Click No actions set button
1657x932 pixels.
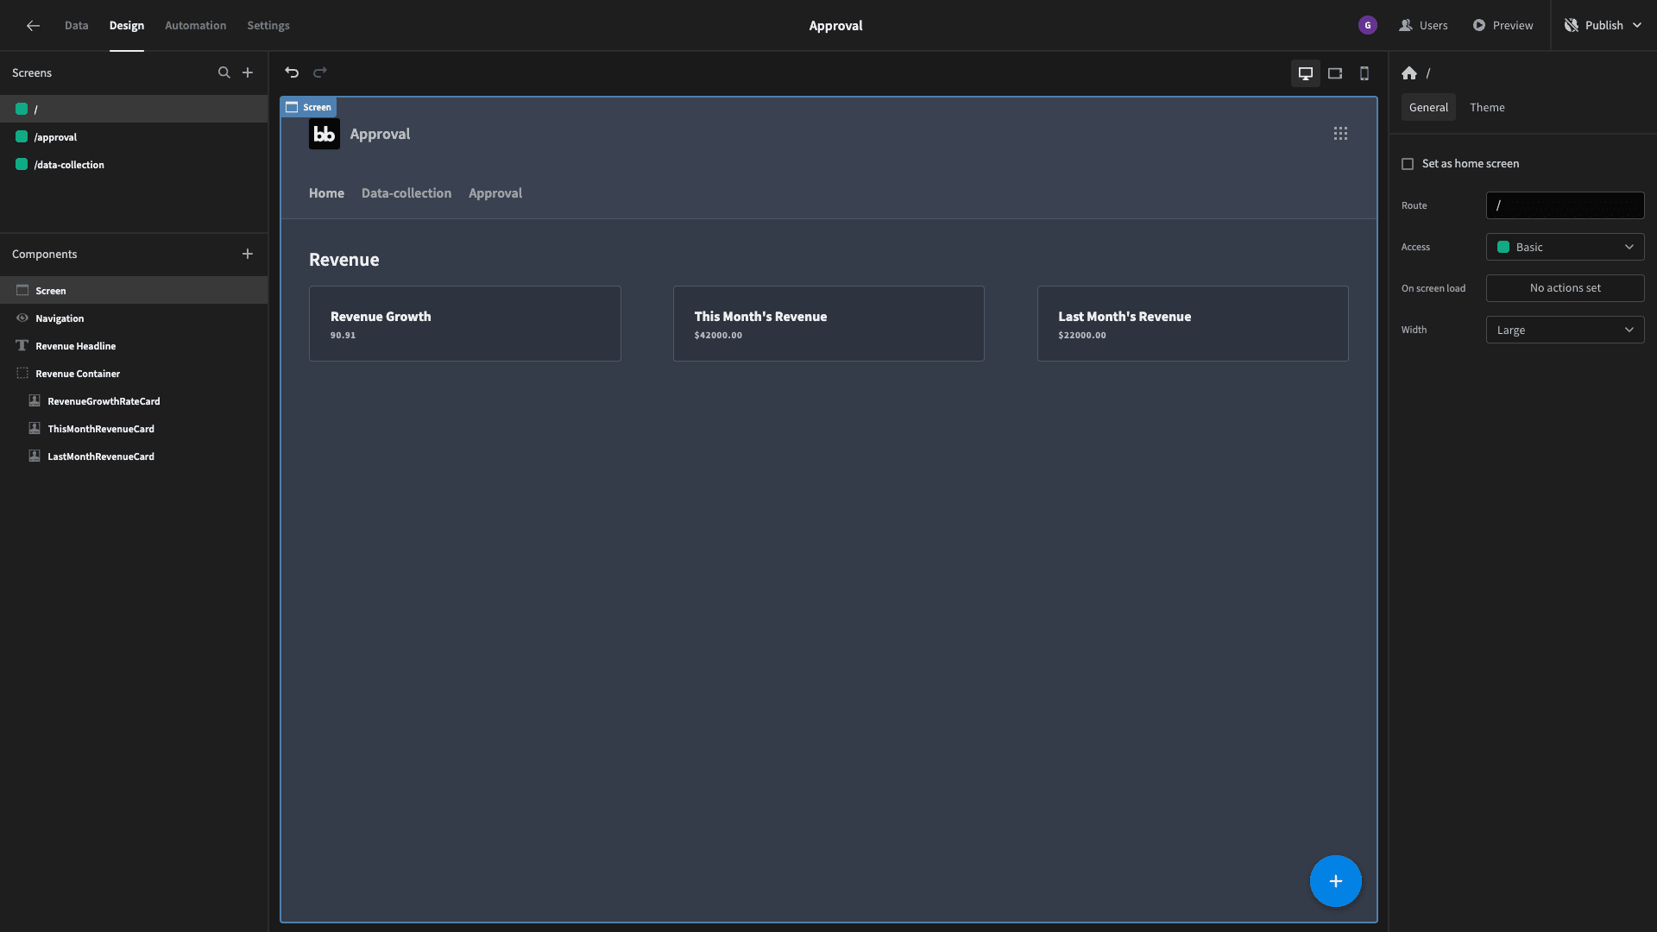pos(1566,288)
